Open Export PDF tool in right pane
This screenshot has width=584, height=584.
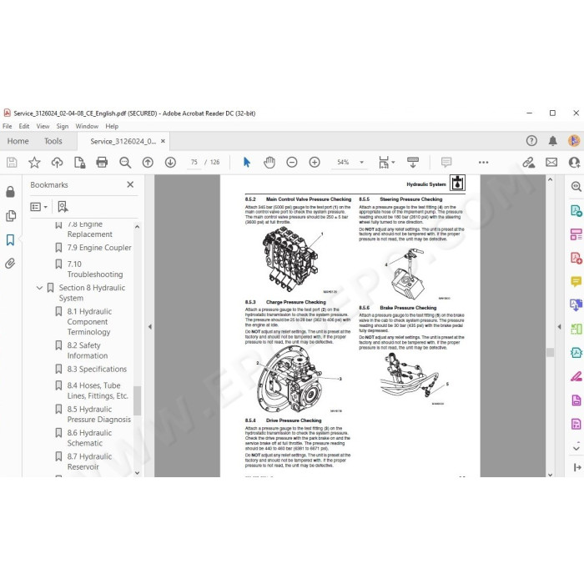(576, 211)
